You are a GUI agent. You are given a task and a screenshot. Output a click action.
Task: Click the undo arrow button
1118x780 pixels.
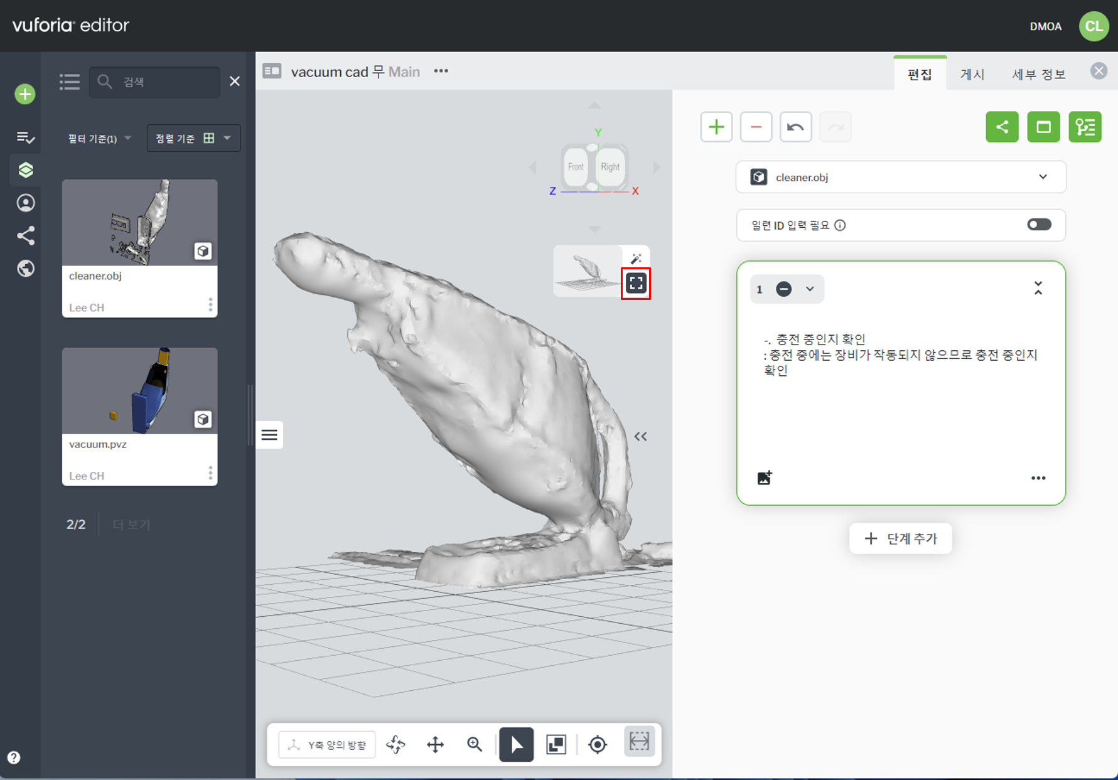795,127
